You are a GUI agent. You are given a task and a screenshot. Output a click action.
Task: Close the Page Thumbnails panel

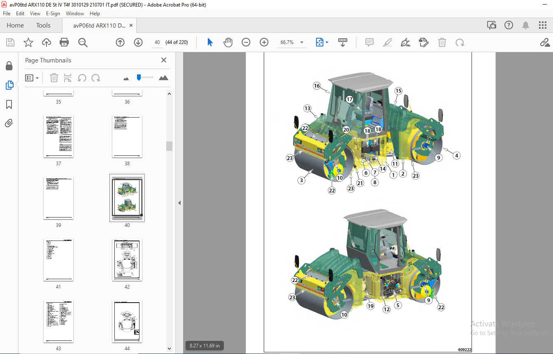click(x=164, y=60)
